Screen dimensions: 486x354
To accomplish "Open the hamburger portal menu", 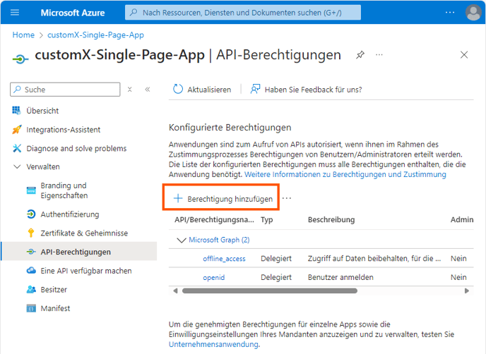I will pos(15,13).
